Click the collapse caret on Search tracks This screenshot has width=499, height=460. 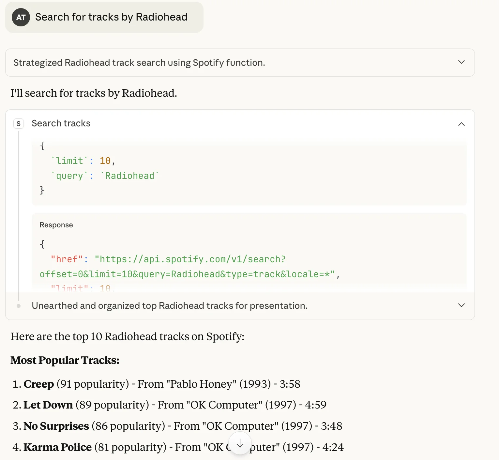pyautogui.click(x=461, y=124)
